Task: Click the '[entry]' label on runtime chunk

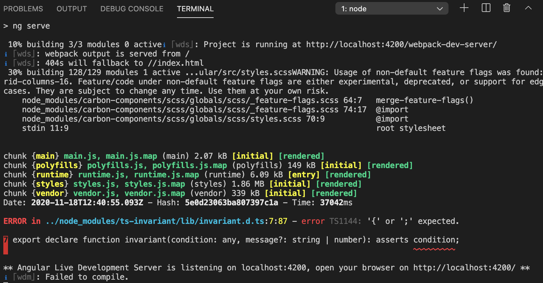Action: pyautogui.click(x=304, y=175)
